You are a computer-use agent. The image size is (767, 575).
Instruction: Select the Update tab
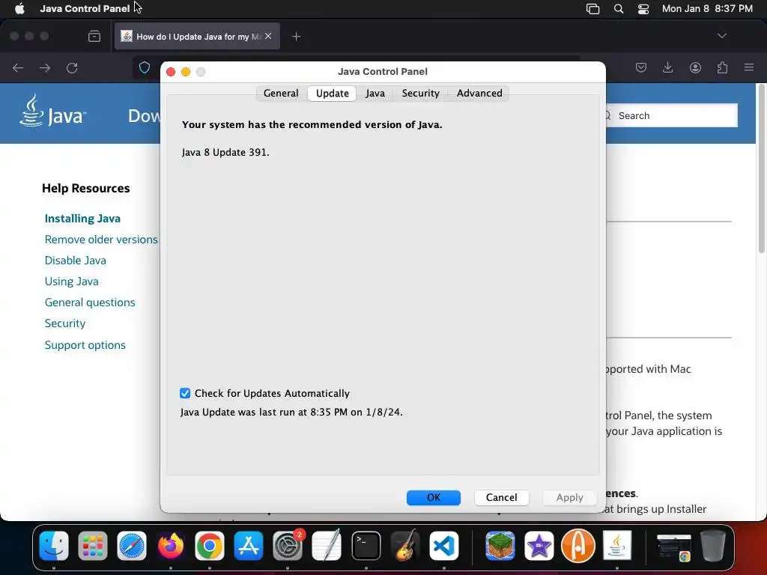pos(332,94)
